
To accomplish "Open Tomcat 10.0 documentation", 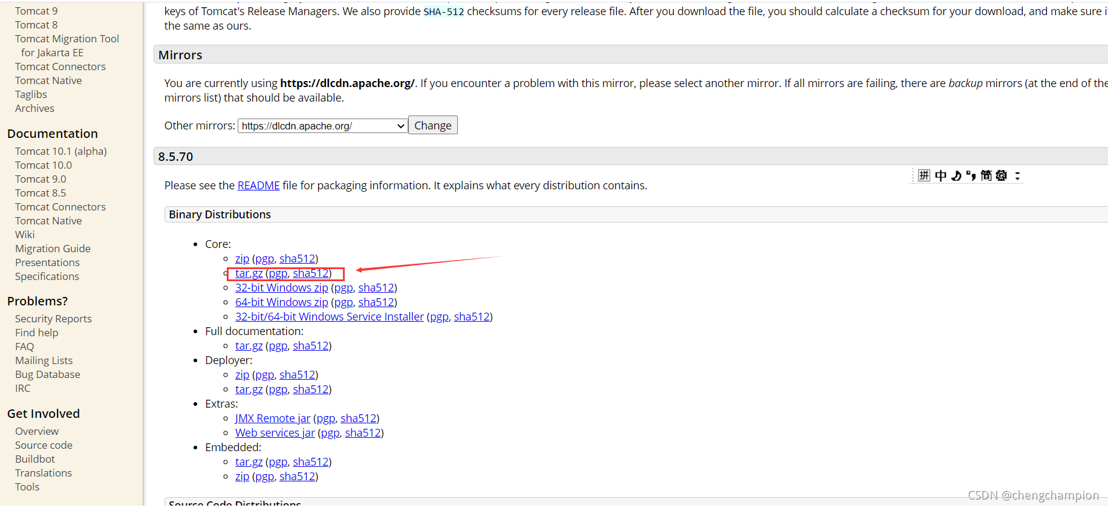I will [44, 165].
